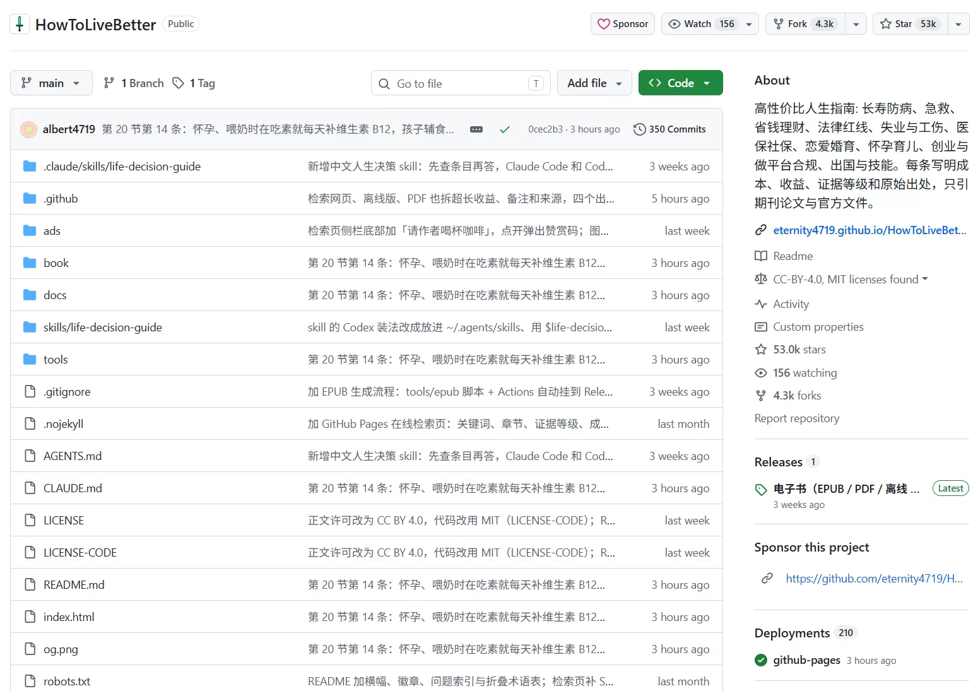Click the Sponsor heart button

[x=623, y=24]
